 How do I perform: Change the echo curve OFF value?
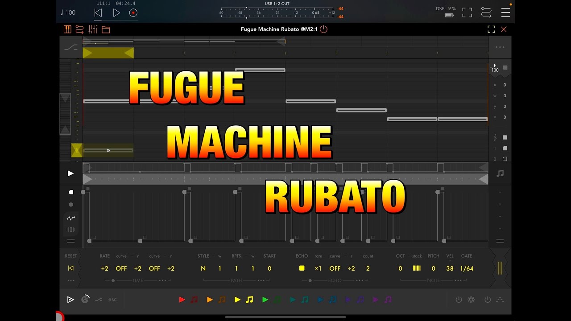pyautogui.click(x=335, y=268)
